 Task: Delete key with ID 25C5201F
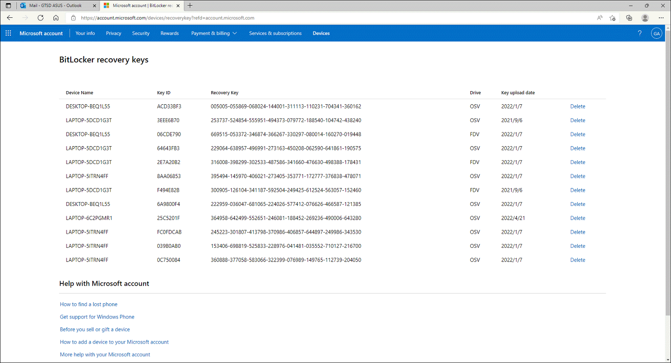pos(578,218)
